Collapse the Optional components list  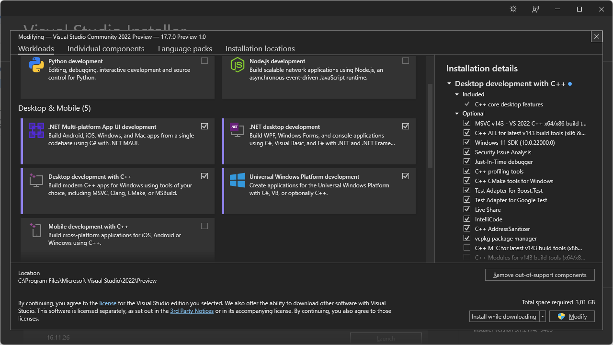(457, 114)
